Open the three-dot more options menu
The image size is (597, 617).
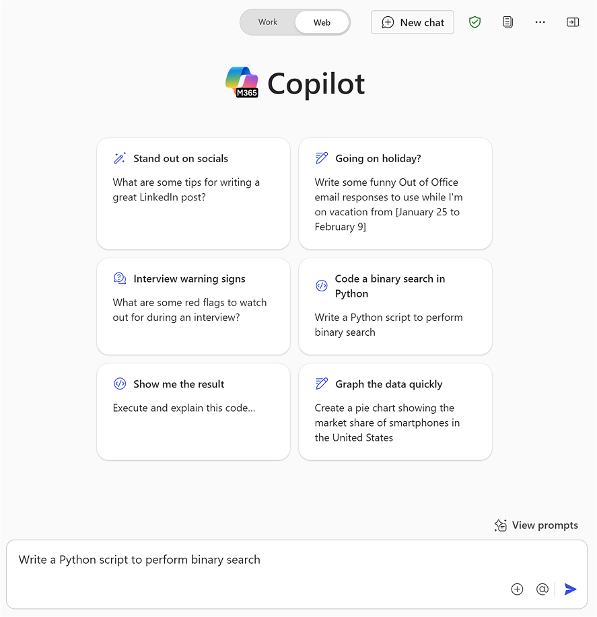540,22
